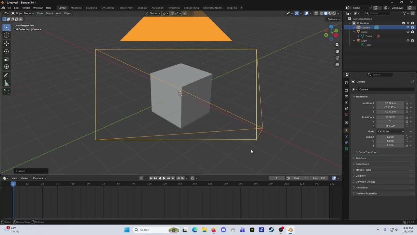Open rotation Mode XYZ Euler dropdown
This screenshot has width=417, height=235.
(x=390, y=132)
